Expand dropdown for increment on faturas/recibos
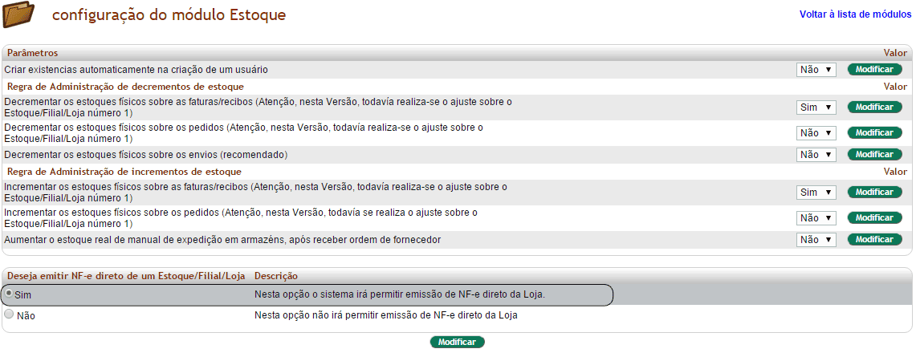 (816, 193)
